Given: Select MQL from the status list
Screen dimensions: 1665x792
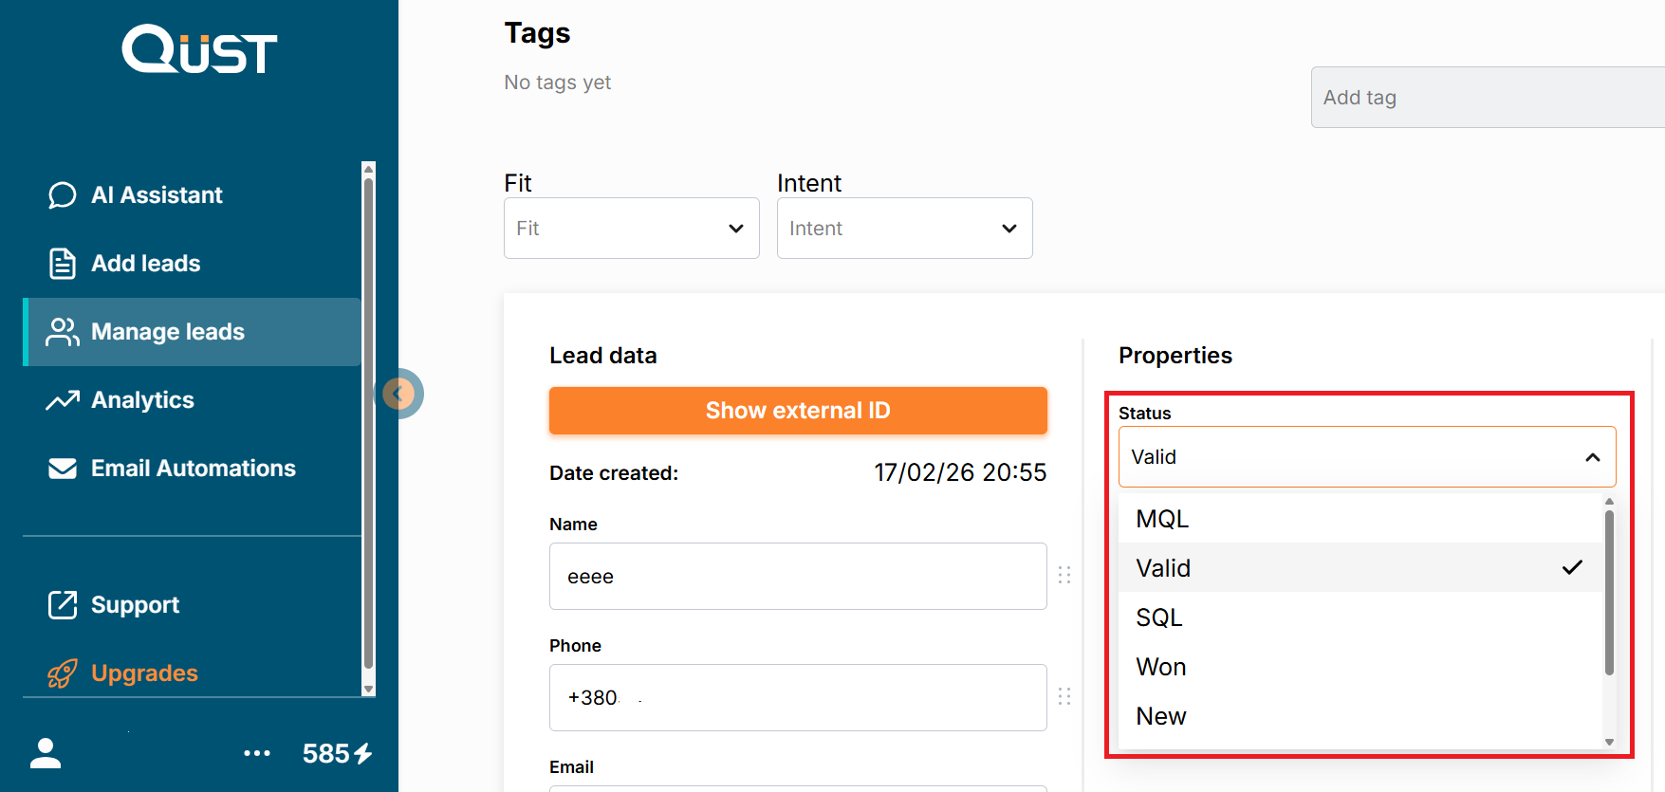Looking at the screenshot, I should [1163, 519].
